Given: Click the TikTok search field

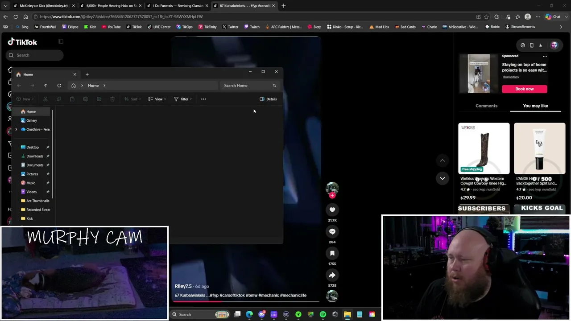Looking at the screenshot, I should [x=35, y=55].
